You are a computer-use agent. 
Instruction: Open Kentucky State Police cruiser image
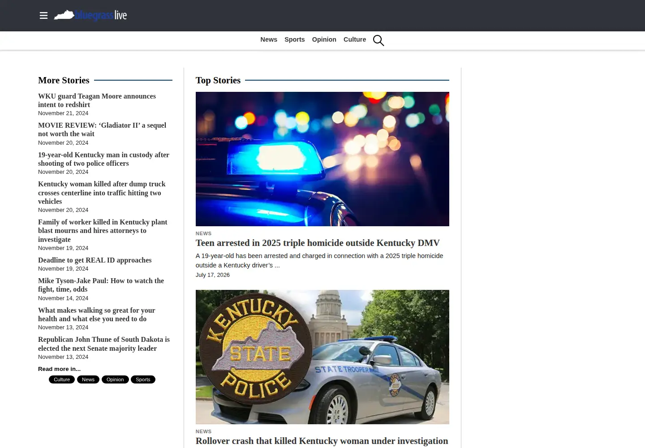click(322, 357)
